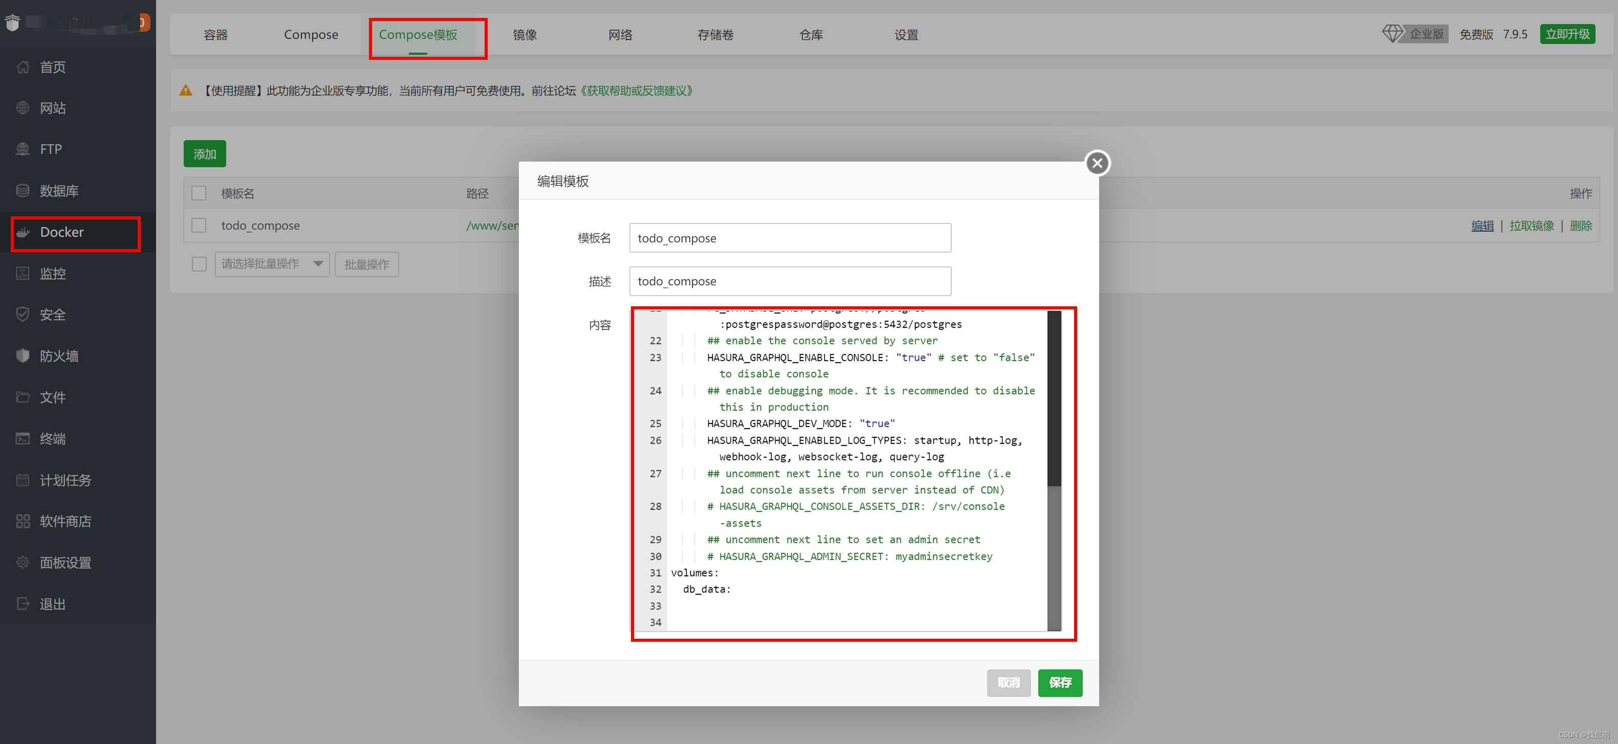
Task: Switch to the Compose tab
Action: 311,35
